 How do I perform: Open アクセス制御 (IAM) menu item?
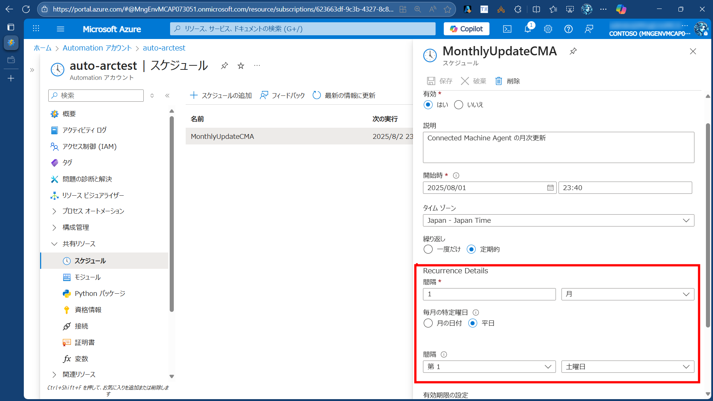pos(89,147)
